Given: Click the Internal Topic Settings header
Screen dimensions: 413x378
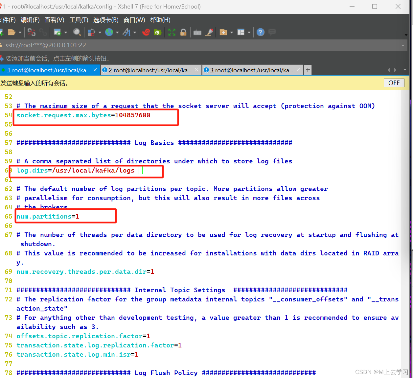Looking at the screenshot, I should [x=182, y=290].
